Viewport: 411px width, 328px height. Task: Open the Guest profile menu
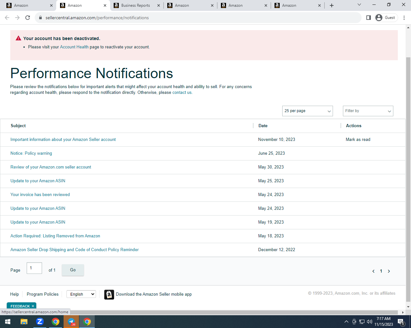point(386,18)
